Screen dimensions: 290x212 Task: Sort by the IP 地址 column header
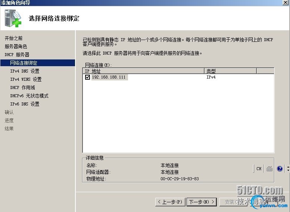[144, 71]
